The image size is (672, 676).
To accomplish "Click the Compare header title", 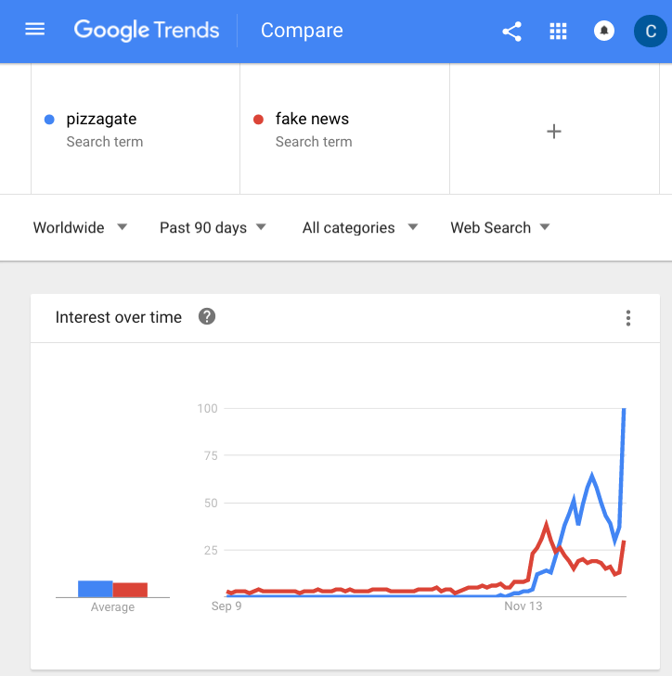I will (302, 31).
